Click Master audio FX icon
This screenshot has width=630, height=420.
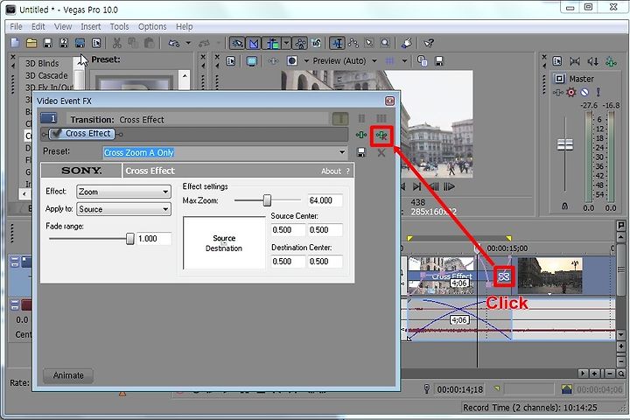pyautogui.click(x=557, y=93)
